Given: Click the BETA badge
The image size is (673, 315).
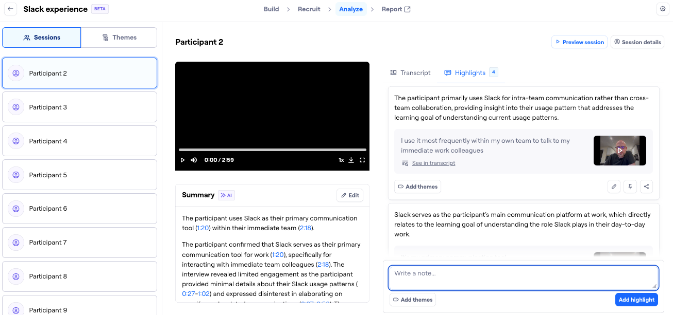Looking at the screenshot, I should click(x=100, y=9).
